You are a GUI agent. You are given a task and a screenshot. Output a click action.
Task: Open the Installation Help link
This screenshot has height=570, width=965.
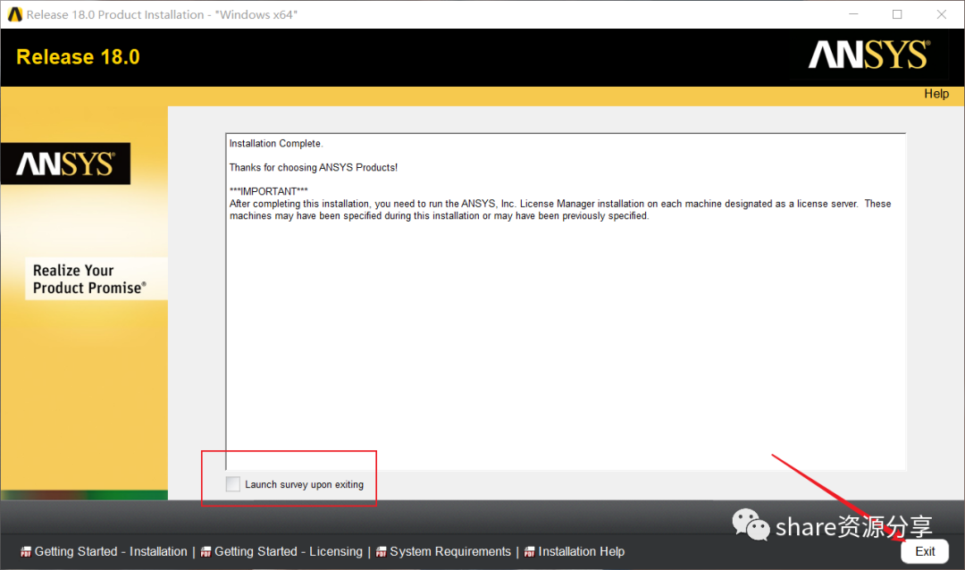click(582, 551)
